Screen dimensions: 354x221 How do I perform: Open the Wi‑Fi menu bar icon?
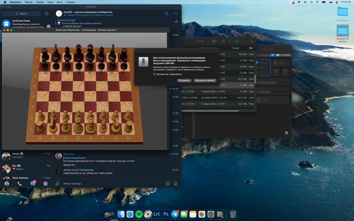(x=317, y=2)
